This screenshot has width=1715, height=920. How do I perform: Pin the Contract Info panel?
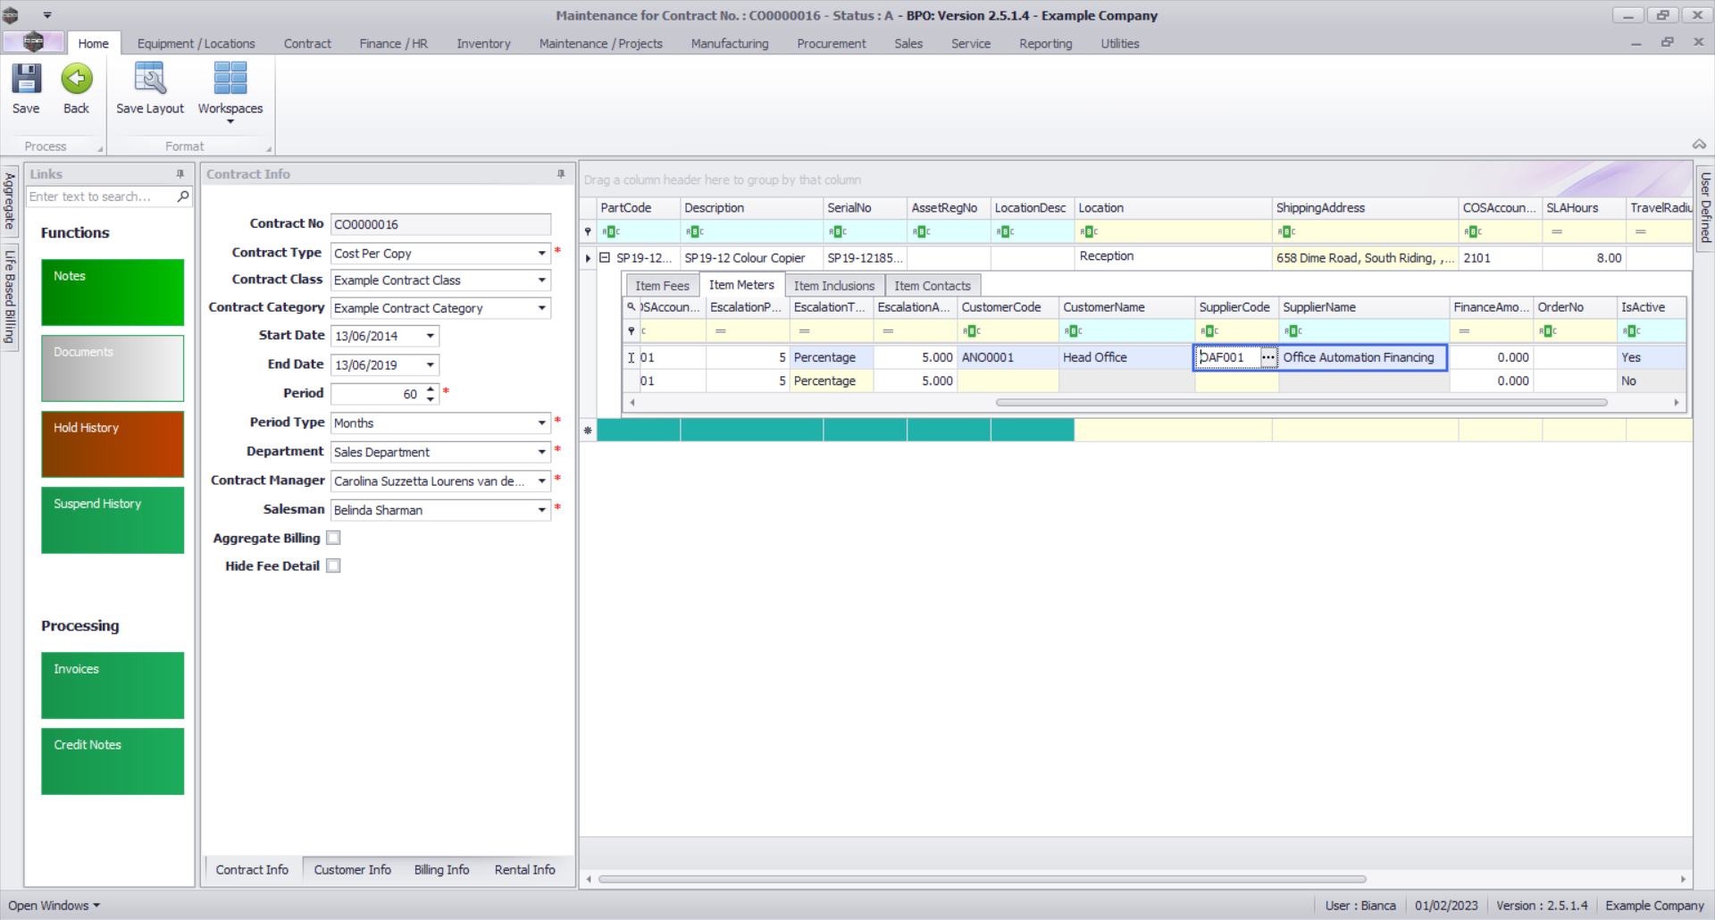[561, 174]
